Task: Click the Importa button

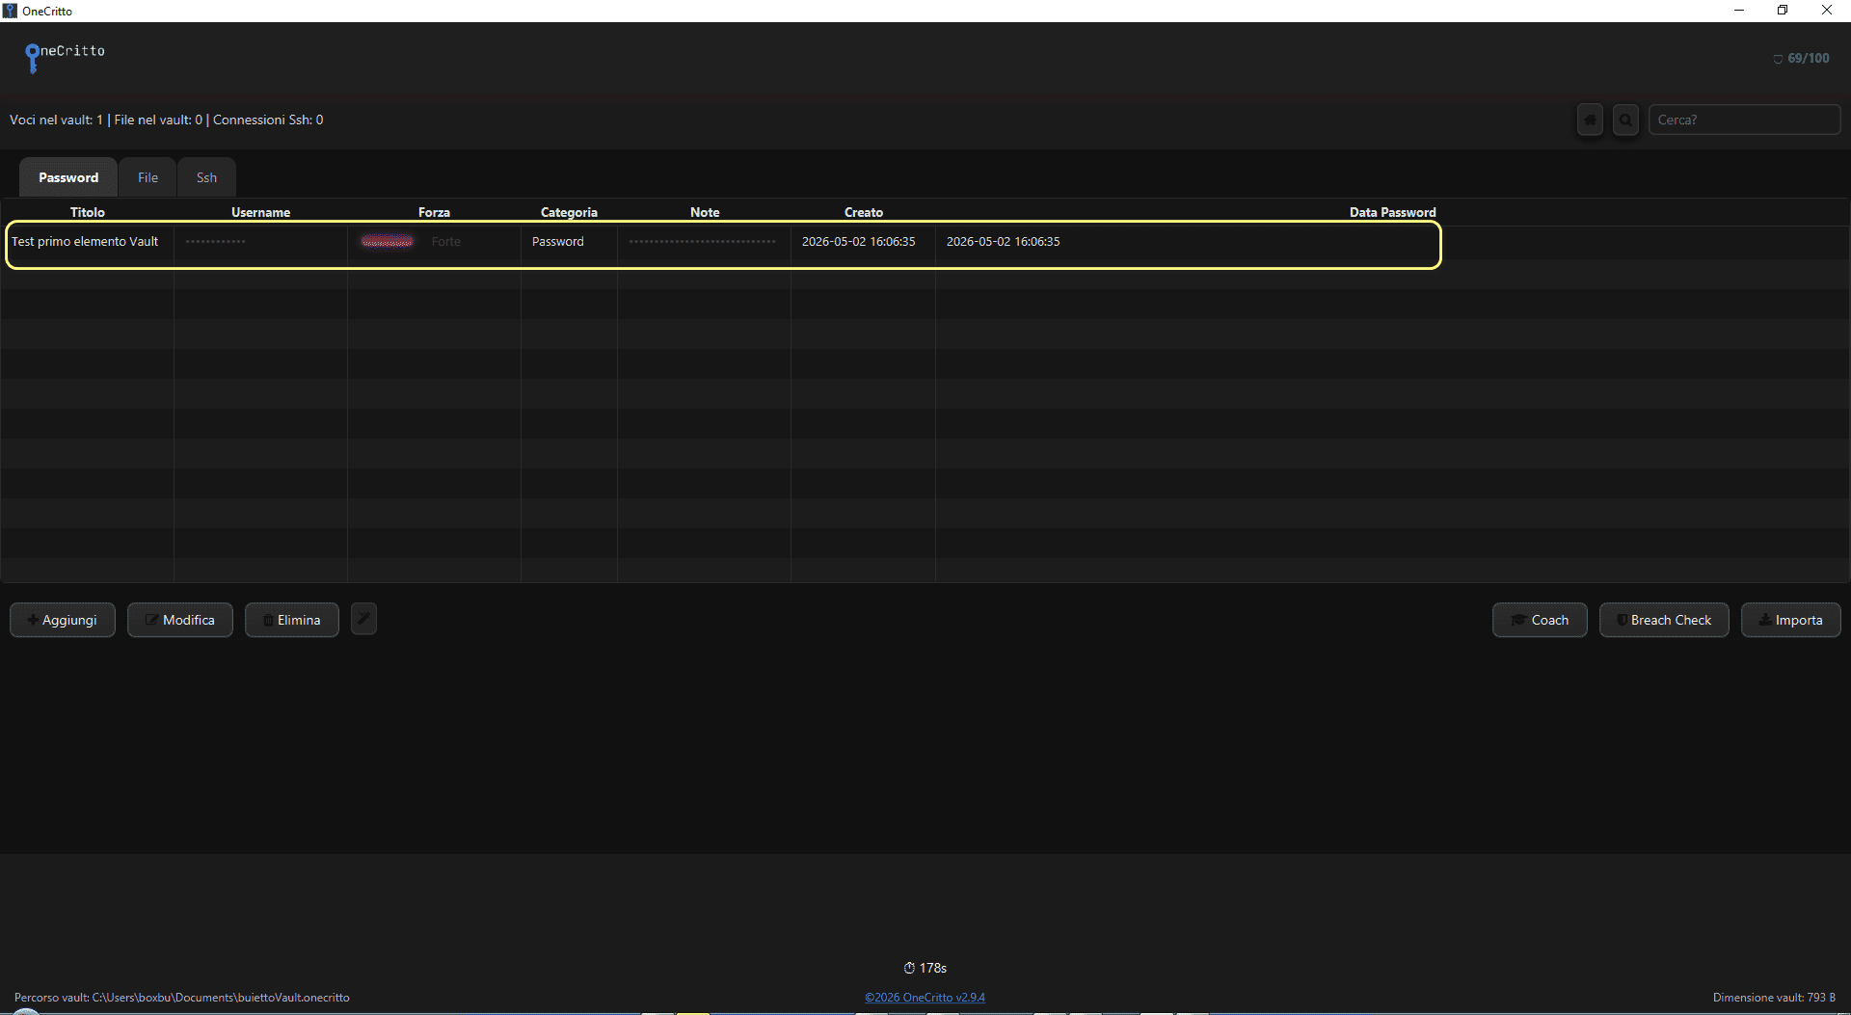Action: pos(1791,620)
